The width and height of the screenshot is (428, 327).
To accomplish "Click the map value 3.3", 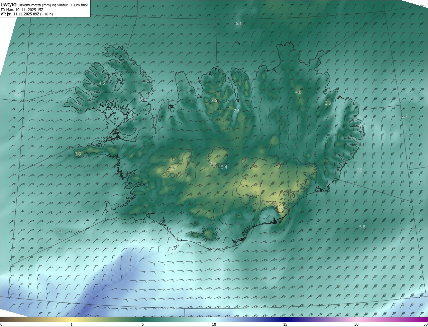I will [78, 154].
